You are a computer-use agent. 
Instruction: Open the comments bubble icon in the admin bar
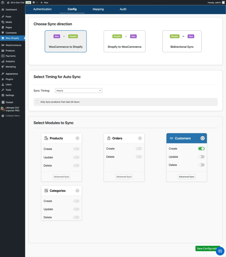coord(34,3)
